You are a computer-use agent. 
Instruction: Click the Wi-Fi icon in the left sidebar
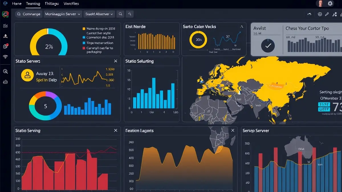point(5,57)
